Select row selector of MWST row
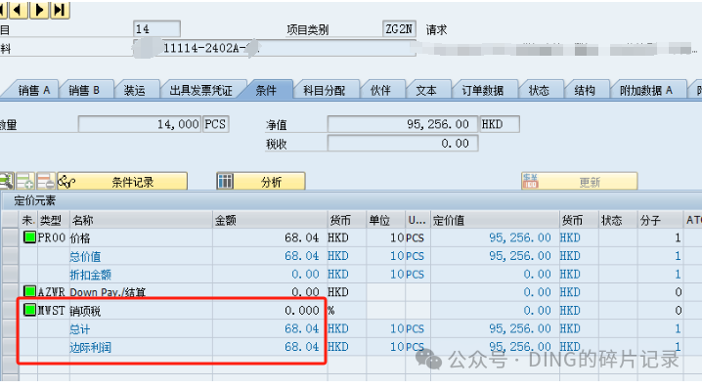702x388 pixels. coord(10,310)
